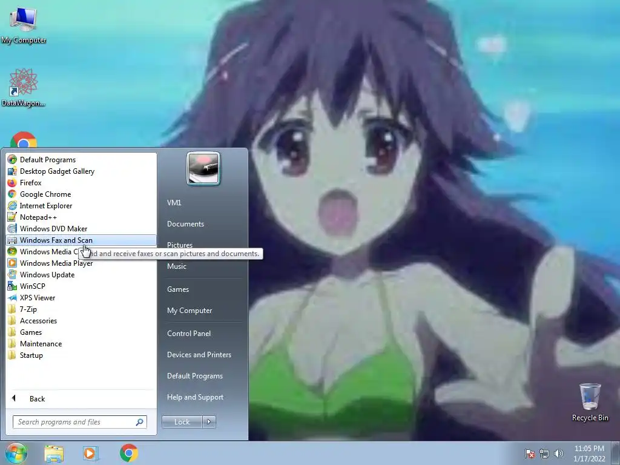The image size is (620, 465).
Task: Click the search magnifier icon
Action: click(x=140, y=422)
